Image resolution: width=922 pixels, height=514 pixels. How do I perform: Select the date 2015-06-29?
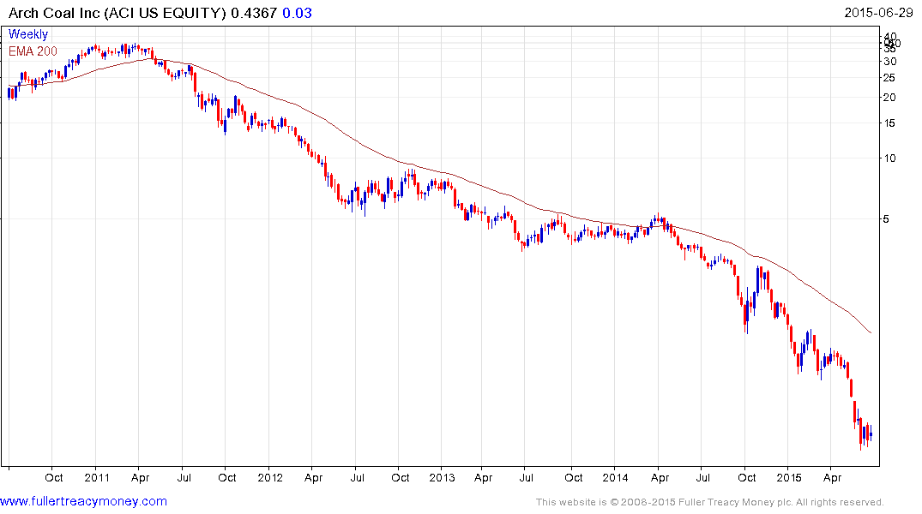point(878,13)
